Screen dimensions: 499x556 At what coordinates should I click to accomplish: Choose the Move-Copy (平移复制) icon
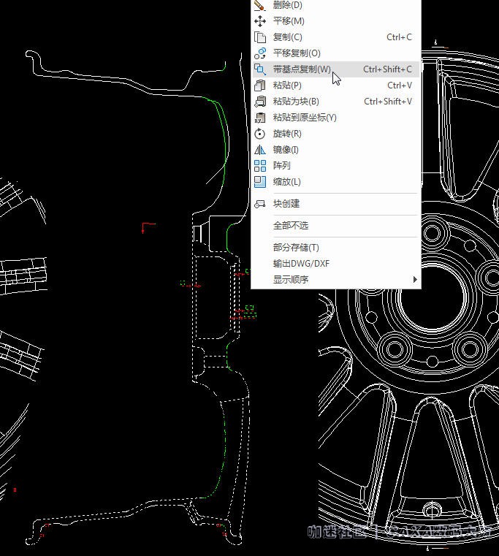259,53
